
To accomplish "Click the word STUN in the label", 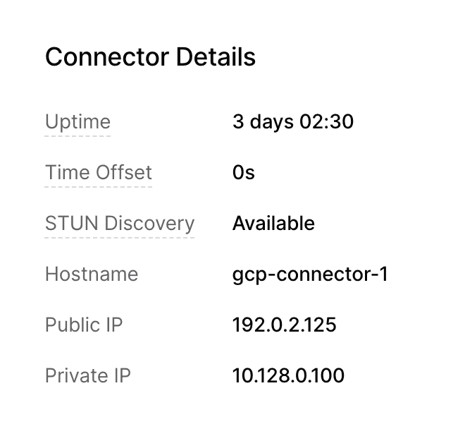I will click(x=71, y=223).
